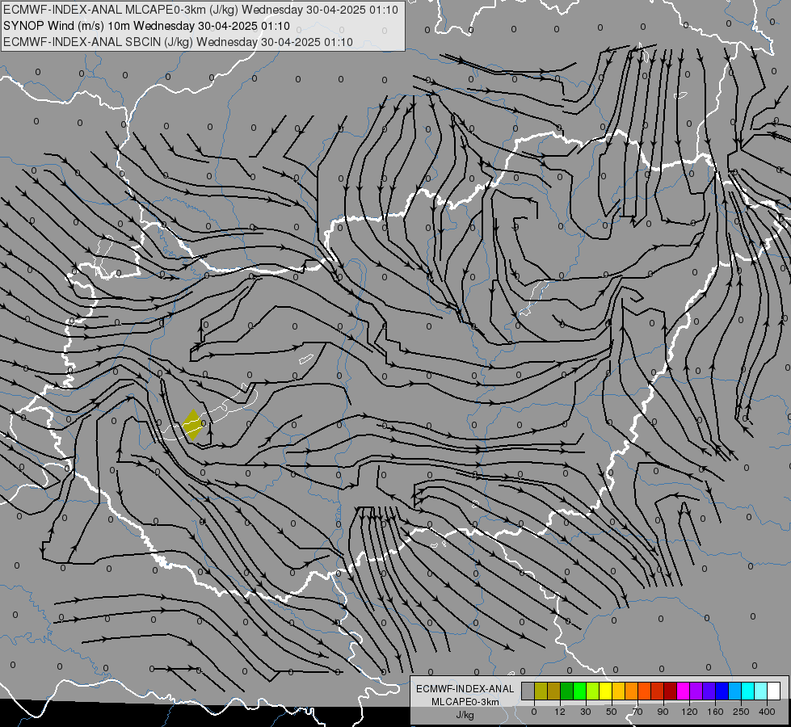Click the dark green legend swatch

point(566,691)
